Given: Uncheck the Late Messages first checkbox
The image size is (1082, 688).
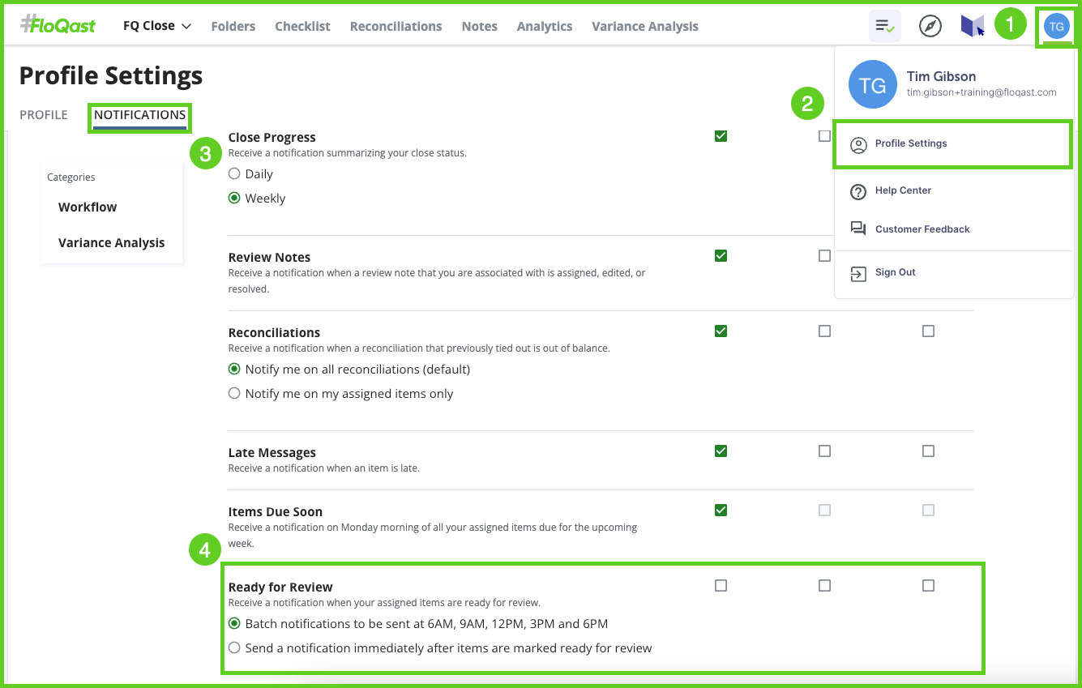Looking at the screenshot, I should pyautogui.click(x=721, y=451).
